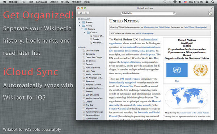The height and width of the screenshot is (134, 217).
Task: Collapse the Nations folder disclosure triangle
Action: 82,29
